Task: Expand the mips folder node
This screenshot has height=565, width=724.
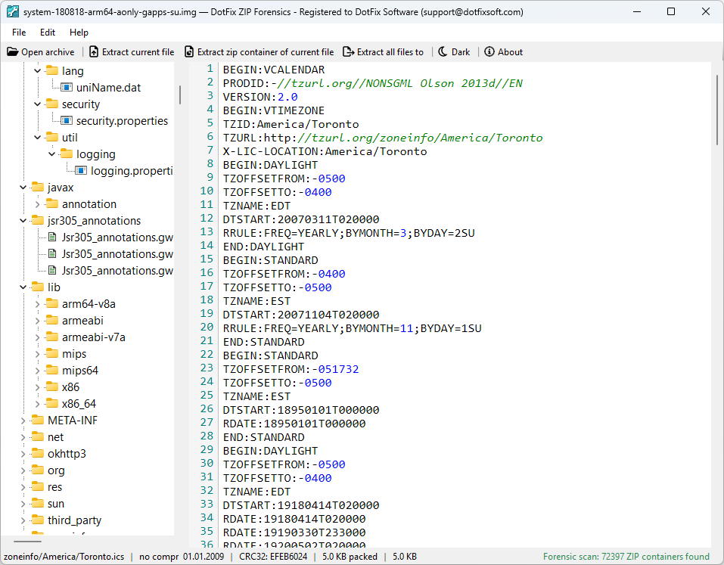Action: (x=38, y=353)
